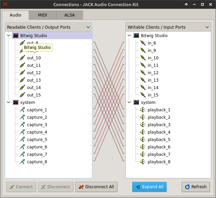The image size is (216, 198).
Task: Click the in_8 input plug icon
Action: tap(143, 43)
